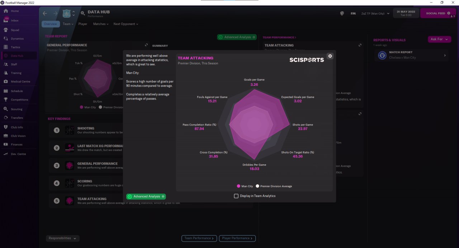Click the club switcher up-down arrows
459x248 pixels.
74,14
